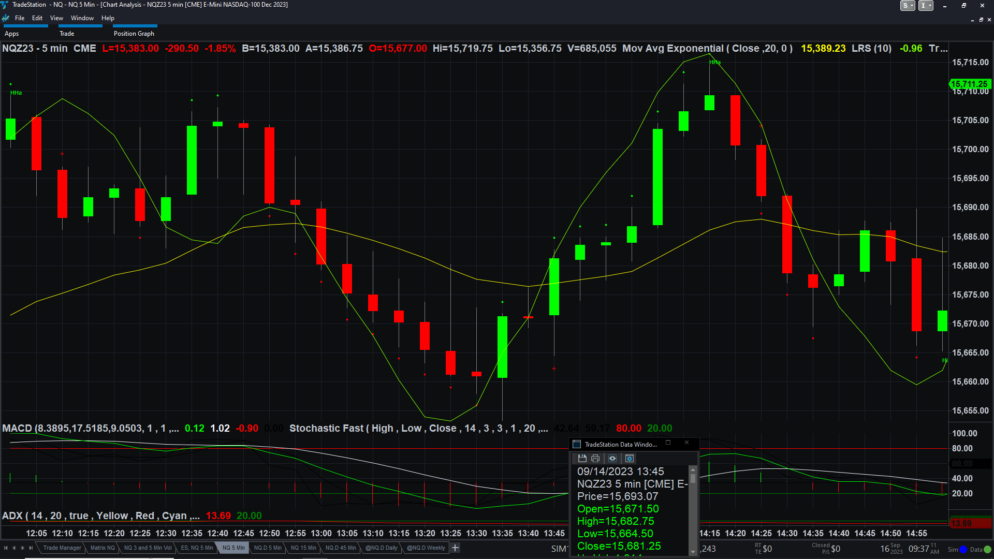
Task: Switch to @NQ.D Weekly tab
Action: point(426,548)
